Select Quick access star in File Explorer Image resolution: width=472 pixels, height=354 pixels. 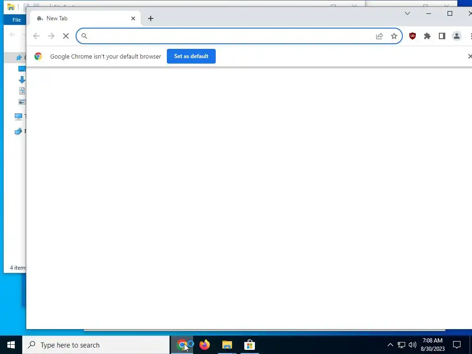point(19,57)
